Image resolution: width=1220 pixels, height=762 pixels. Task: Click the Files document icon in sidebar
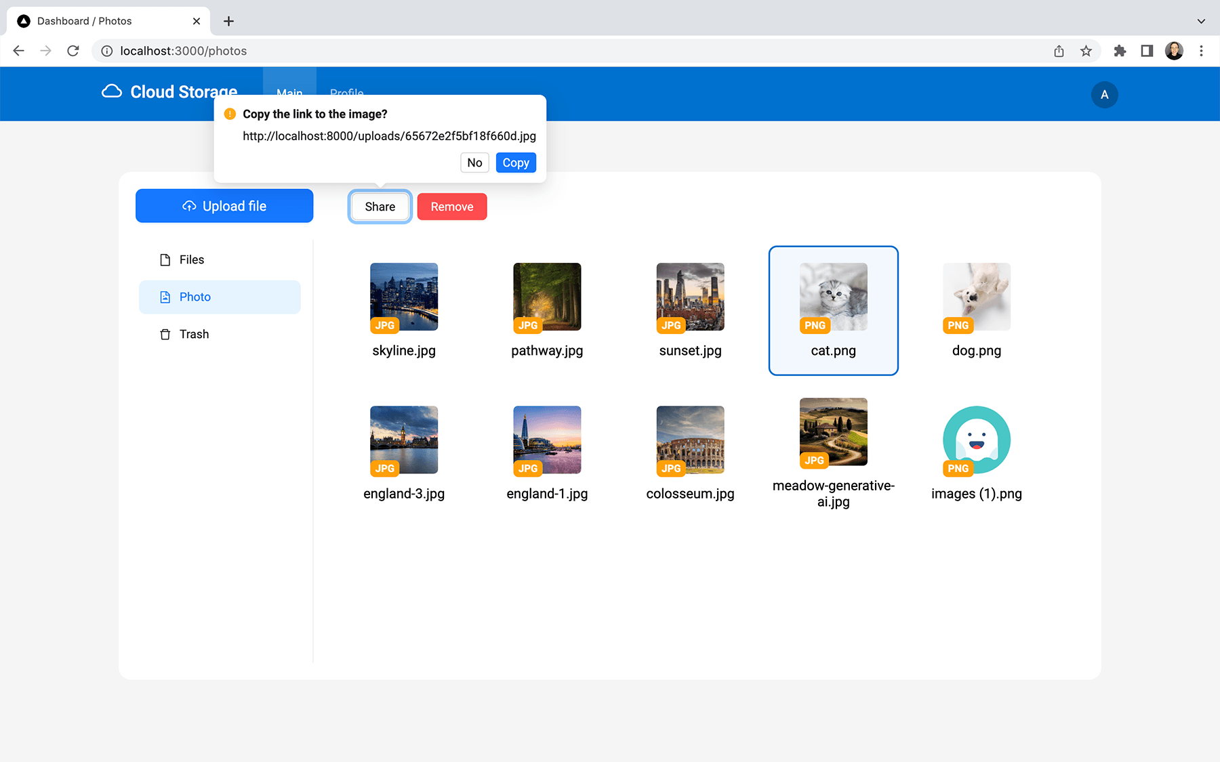[165, 260]
